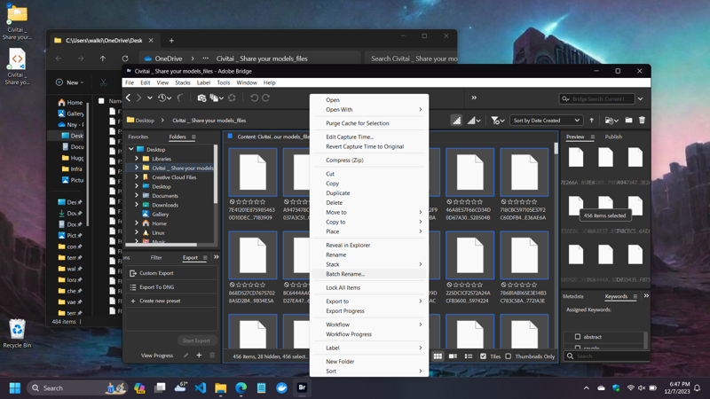Click the Custom Export preset
The image size is (710, 399).
pos(171,273)
